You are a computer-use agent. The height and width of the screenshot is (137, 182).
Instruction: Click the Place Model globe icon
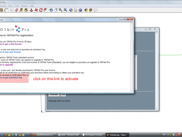pos(80,10)
